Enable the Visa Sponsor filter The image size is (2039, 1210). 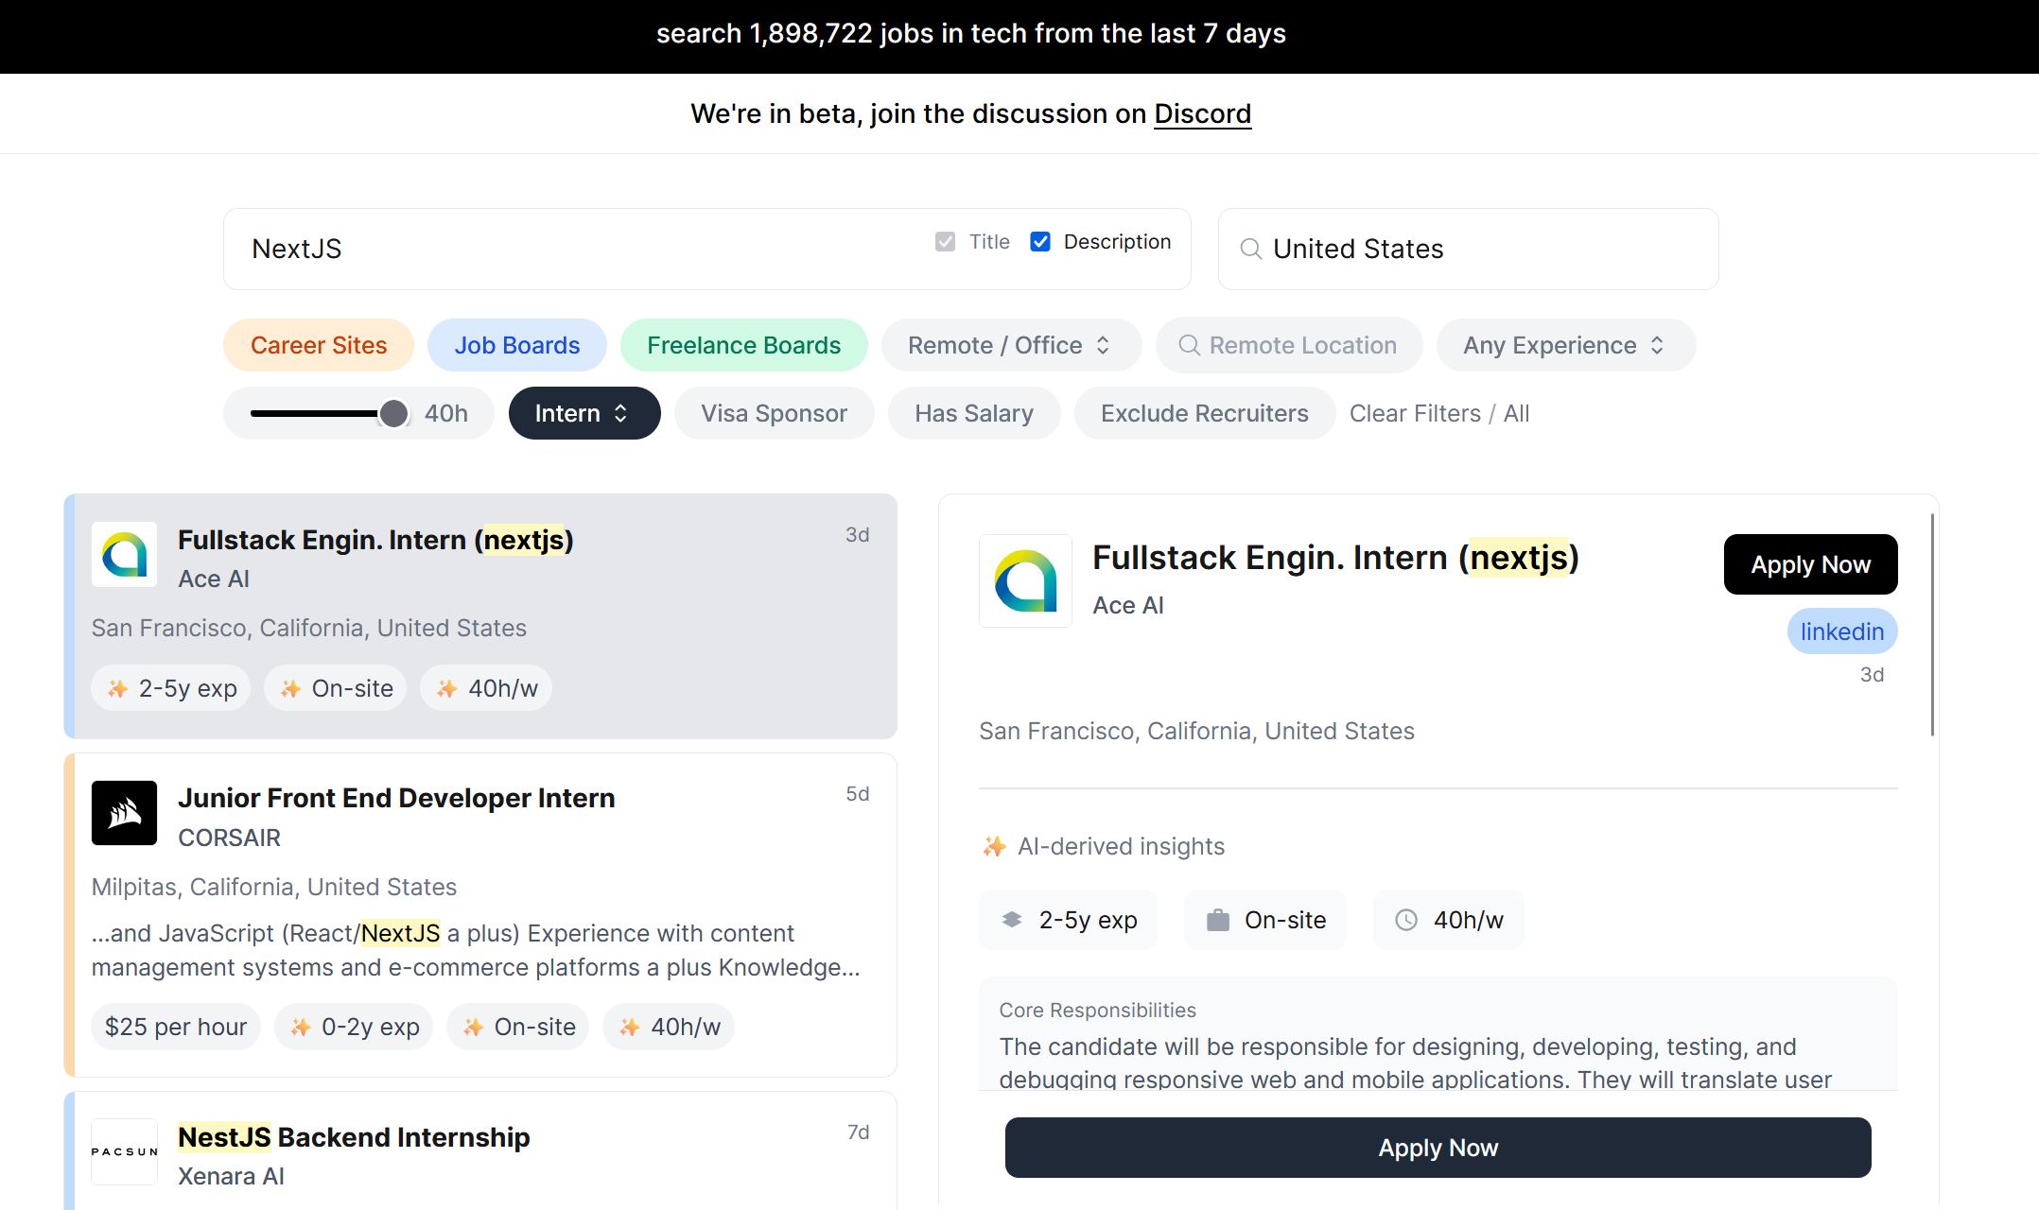coord(774,413)
